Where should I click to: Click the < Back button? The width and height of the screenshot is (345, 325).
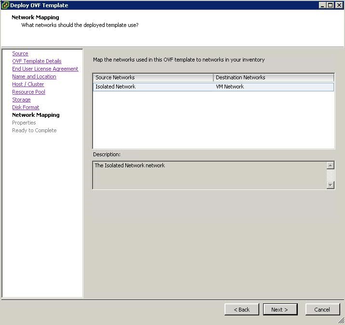point(242,310)
